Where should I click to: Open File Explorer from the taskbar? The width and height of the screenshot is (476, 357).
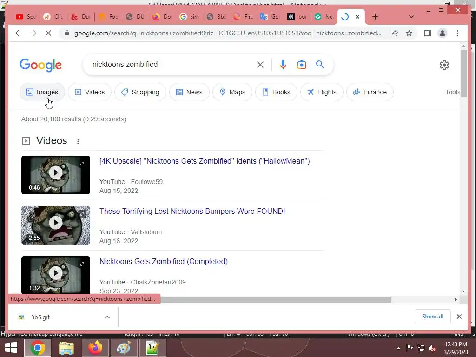pos(66,348)
